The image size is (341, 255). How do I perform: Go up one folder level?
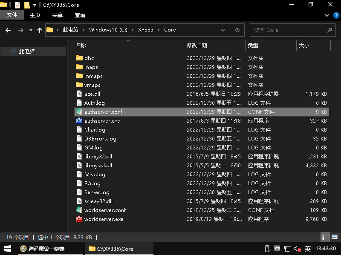click(x=39, y=30)
